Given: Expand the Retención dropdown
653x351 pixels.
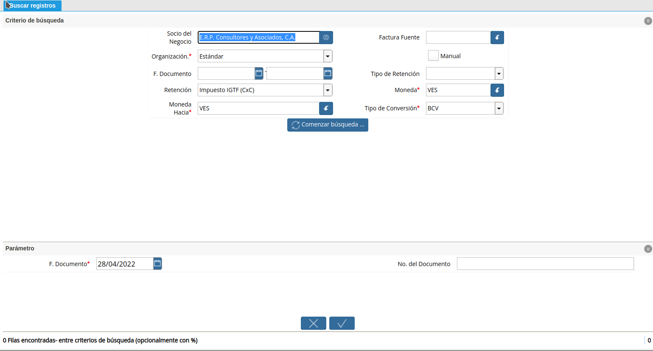Looking at the screenshot, I should pos(328,90).
